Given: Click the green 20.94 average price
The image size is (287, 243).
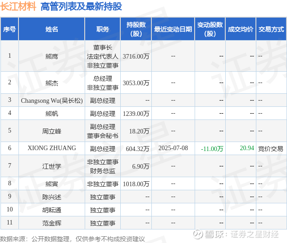Looking at the screenshot, I should pos(247,148).
